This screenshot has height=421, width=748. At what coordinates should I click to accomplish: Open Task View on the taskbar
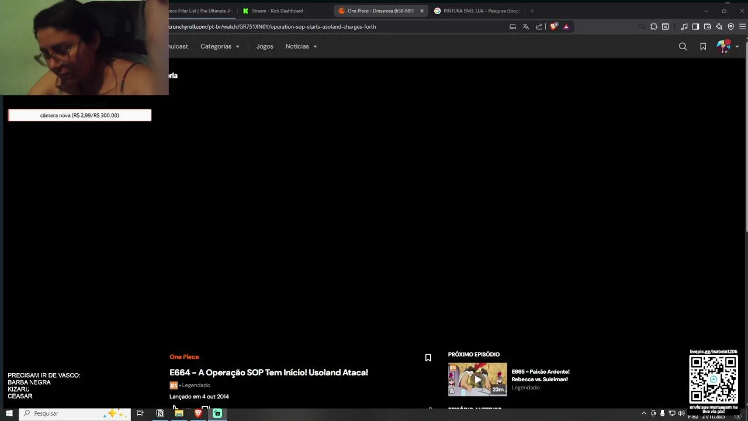(x=140, y=413)
